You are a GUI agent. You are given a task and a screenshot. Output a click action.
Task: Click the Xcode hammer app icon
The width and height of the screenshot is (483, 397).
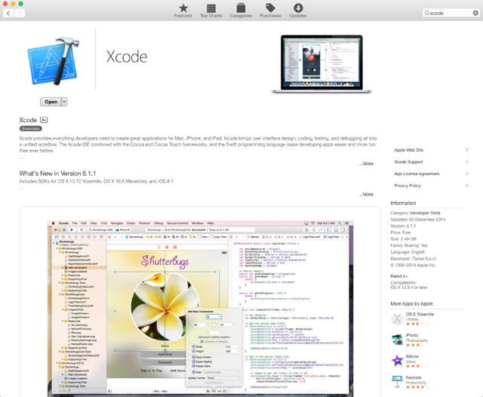coord(53,61)
